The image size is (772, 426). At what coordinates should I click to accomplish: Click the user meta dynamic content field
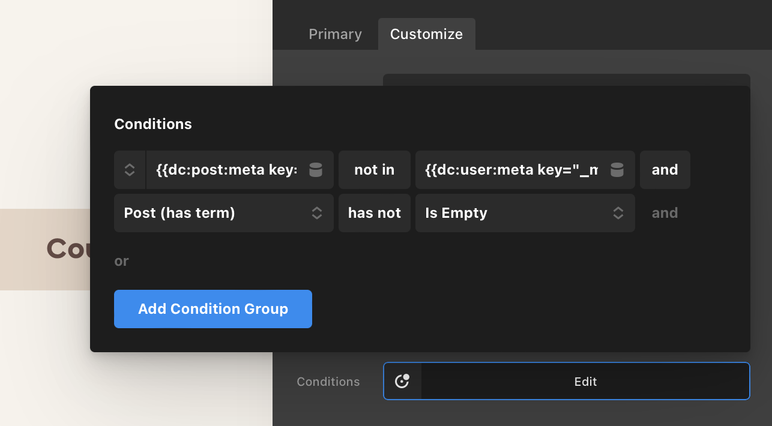tap(511, 170)
